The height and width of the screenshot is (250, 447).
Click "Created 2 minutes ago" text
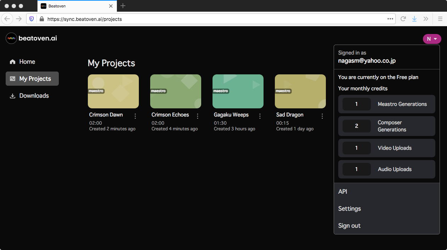[x=112, y=129]
